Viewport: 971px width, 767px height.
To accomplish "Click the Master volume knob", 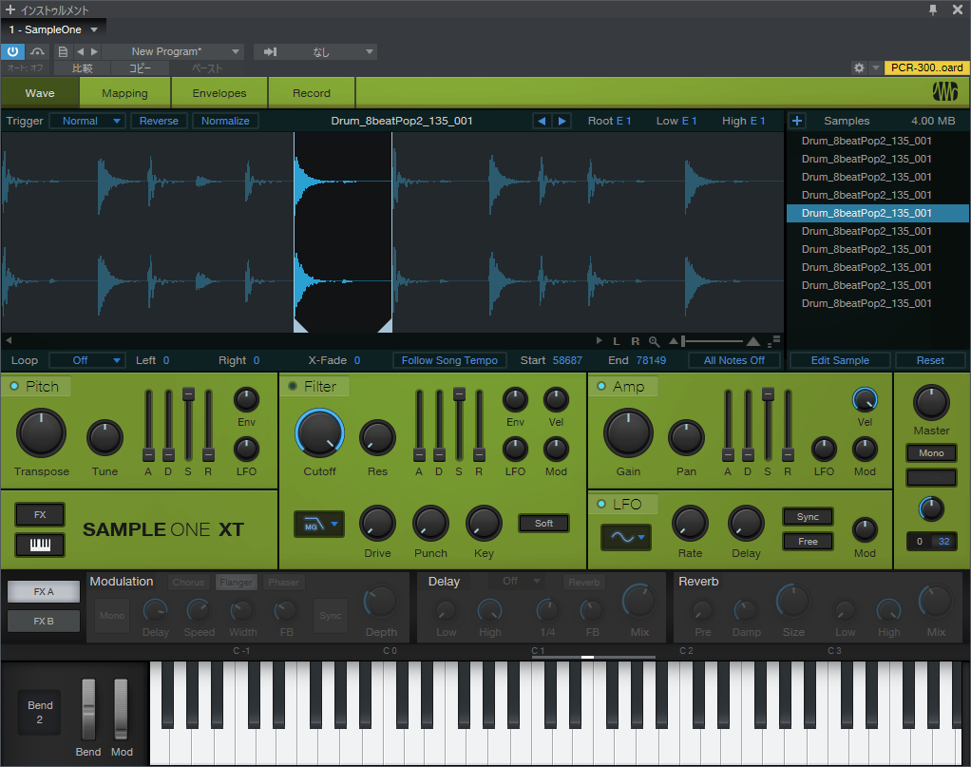I will [931, 402].
